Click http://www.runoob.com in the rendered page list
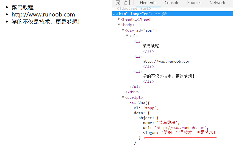233x146 pixels. click(43, 15)
